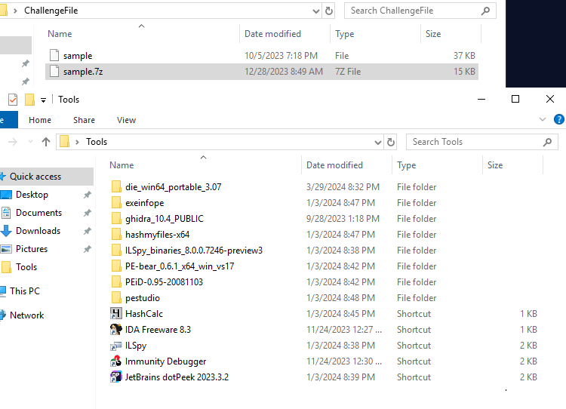
Task: Open the Share ribbon tab
Action: coord(84,120)
